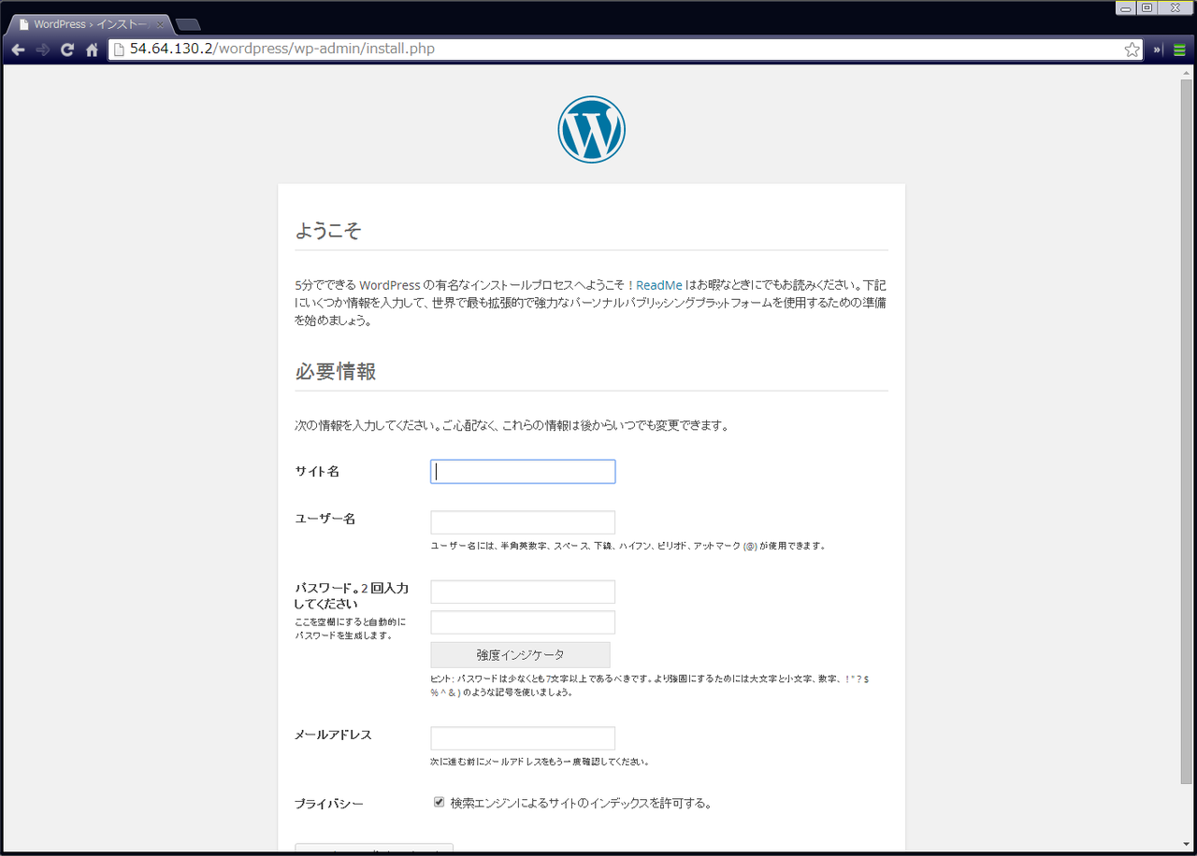
Task: Minimize the browser window
Action: (1125, 7)
